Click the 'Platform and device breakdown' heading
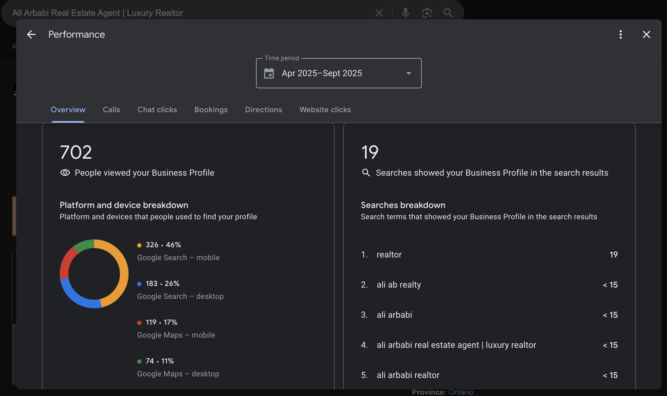This screenshot has width=667, height=396. (124, 205)
